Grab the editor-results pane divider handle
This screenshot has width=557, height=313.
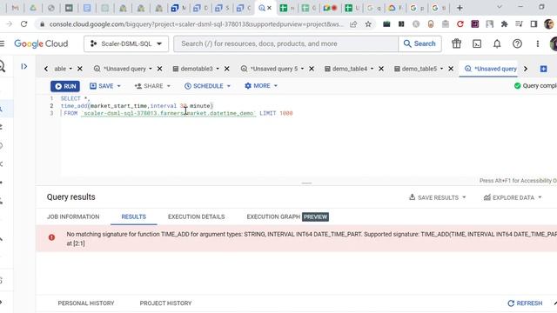(x=306, y=183)
